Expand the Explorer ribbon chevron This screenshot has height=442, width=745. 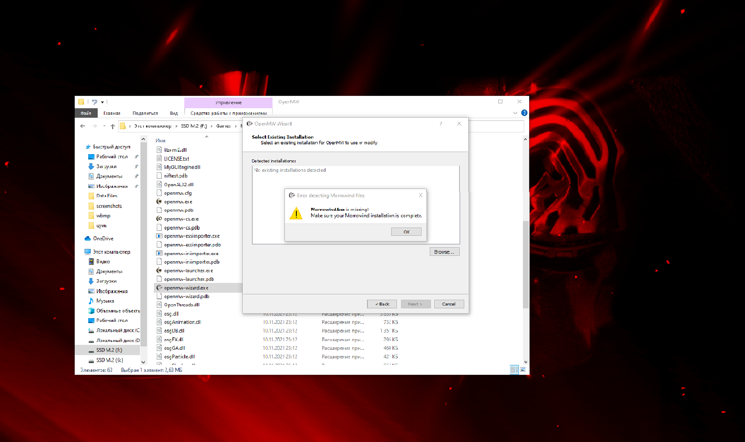tap(515, 113)
